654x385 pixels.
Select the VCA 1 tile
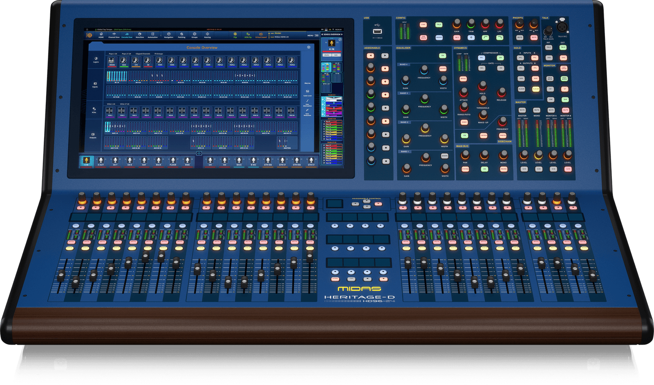click(110, 112)
